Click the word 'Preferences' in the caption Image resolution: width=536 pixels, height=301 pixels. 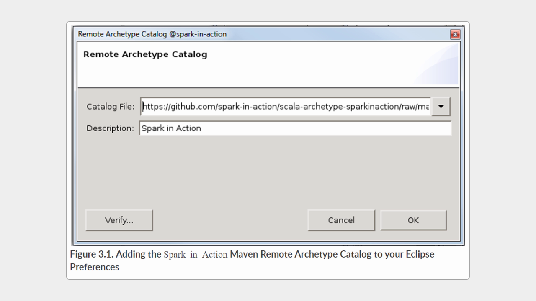click(94, 267)
